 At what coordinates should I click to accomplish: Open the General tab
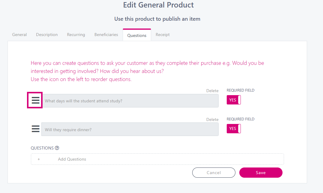(19, 35)
